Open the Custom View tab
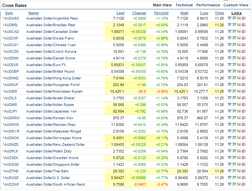This screenshot has height=191, width=252. [236, 5]
